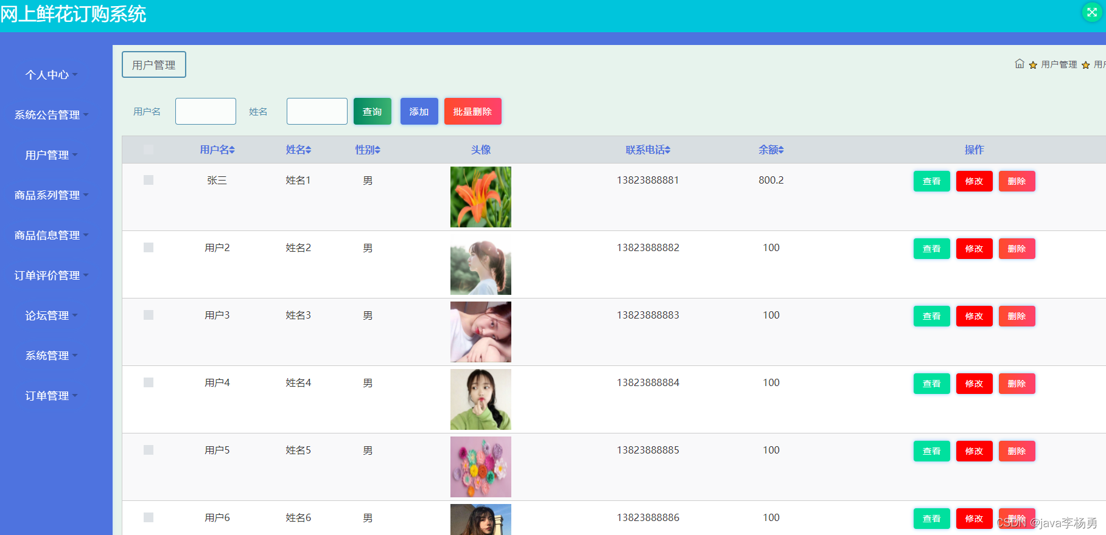
Task: Expand the 系统公告管理 sidebar menu
Action: 52,115
